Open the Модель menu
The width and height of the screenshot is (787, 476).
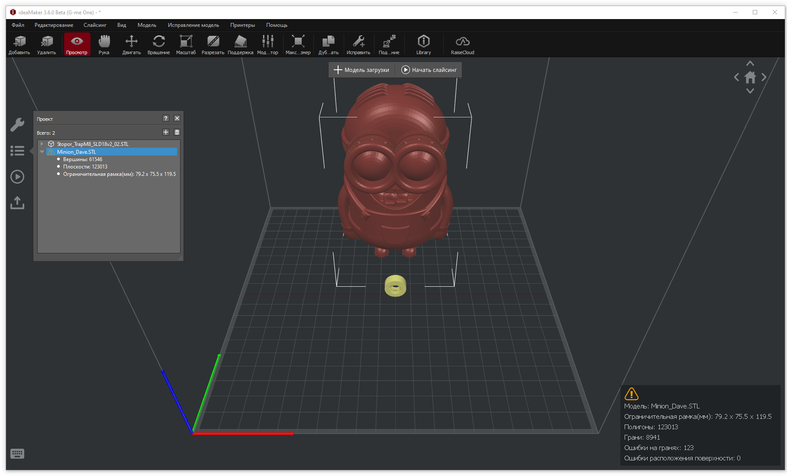147,25
